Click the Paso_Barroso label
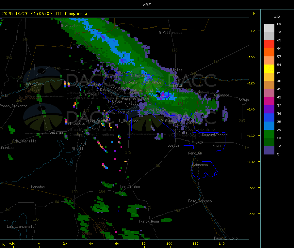The width and height of the screenshot is (294, 248). point(200,201)
